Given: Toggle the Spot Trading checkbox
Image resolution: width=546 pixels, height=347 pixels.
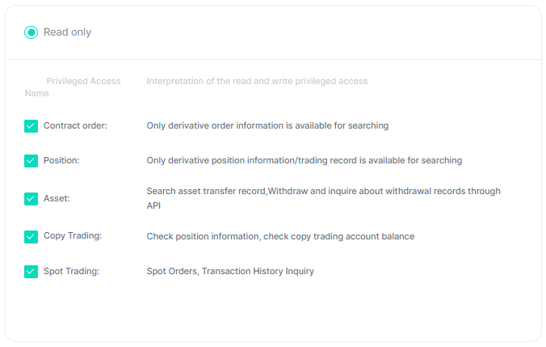Looking at the screenshot, I should (x=31, y=272).
